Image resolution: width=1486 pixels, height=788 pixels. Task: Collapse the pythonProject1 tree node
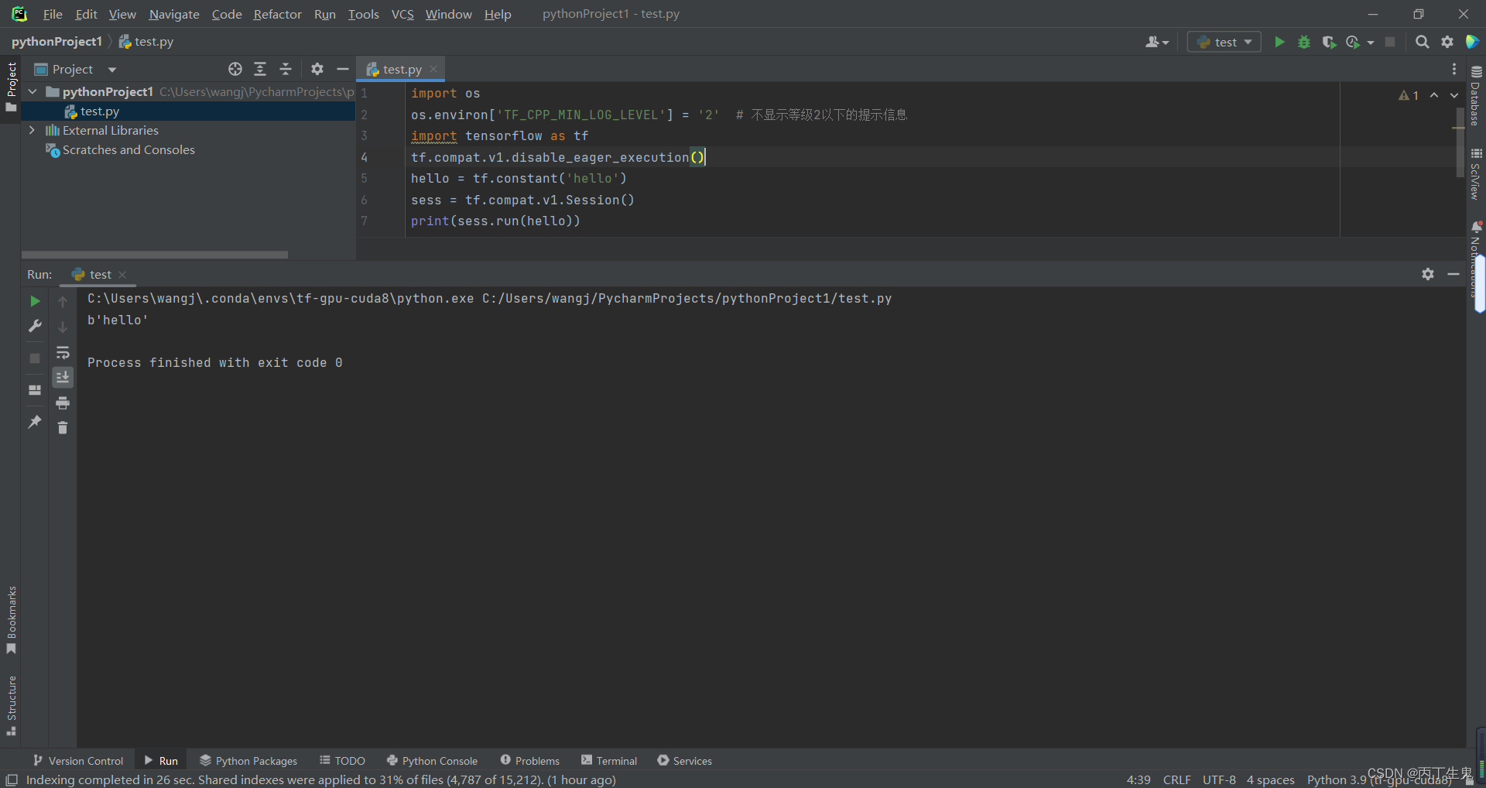tap(32, 91)
